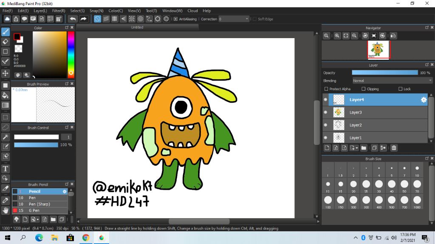Click the Undo arrow in toolbar
Image resolution: width=435 pixels, height=244 pixels.
click(x=73, y=19)
